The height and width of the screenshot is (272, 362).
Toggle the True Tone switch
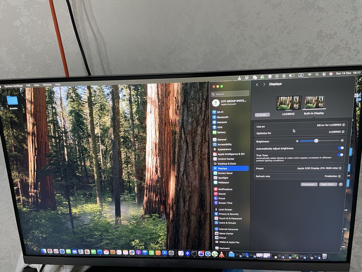341,155
